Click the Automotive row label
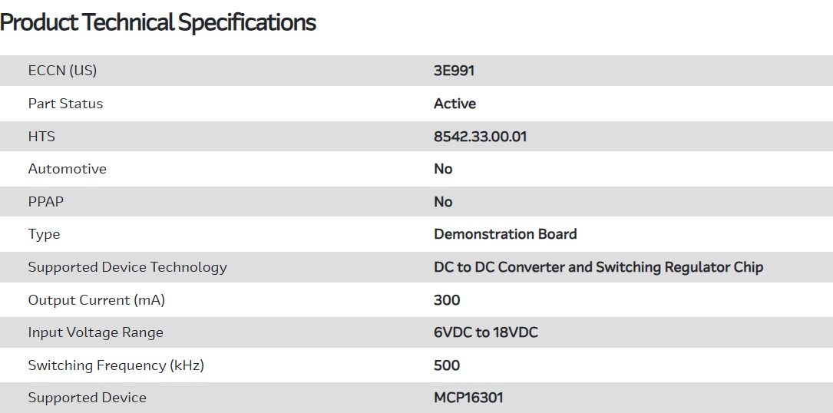This screenshot has width=833, height=413. click(x=67, y=169)
